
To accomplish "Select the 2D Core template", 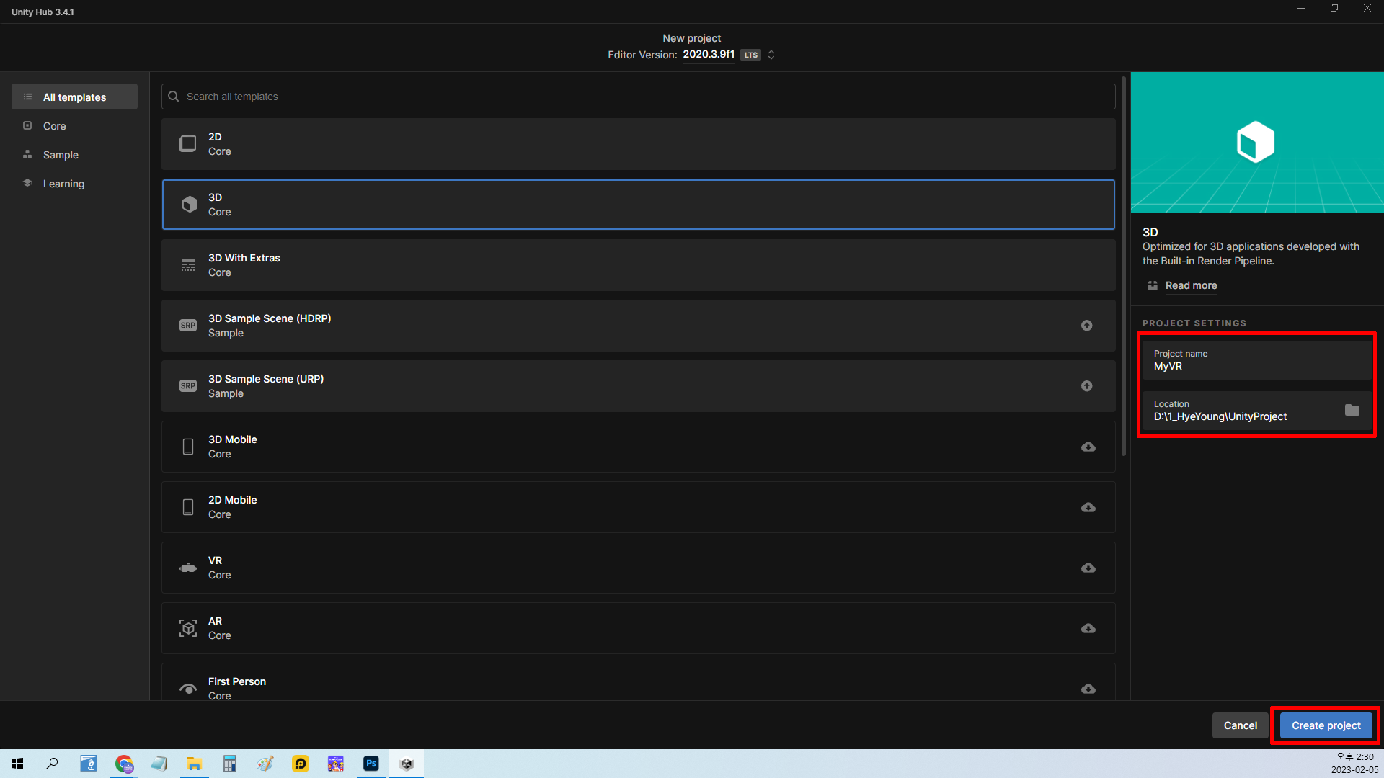I will (x=638, y=144).
